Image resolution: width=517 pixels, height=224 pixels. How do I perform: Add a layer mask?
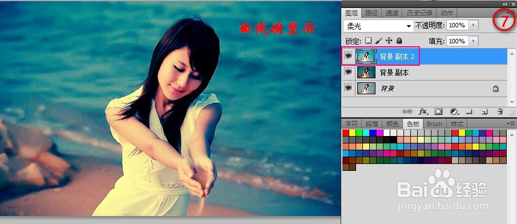click(x=438, y=111)
